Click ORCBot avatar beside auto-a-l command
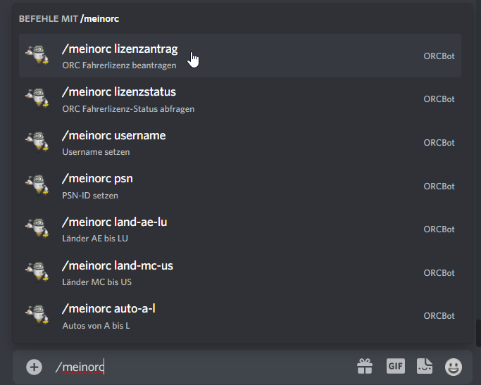The image size is (481, 385). (37, 316)
